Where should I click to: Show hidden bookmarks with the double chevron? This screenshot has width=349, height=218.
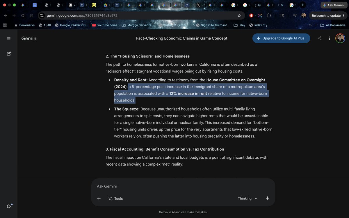coord(310,25)
